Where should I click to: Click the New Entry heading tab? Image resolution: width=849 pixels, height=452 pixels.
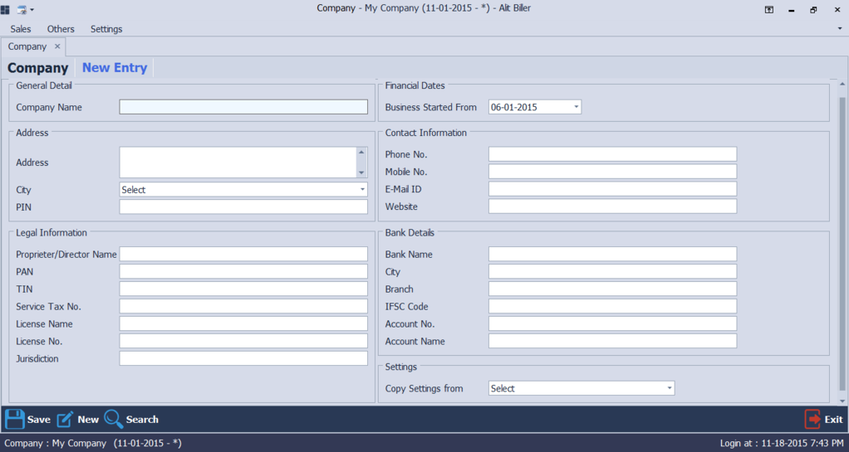click(115, 67)
